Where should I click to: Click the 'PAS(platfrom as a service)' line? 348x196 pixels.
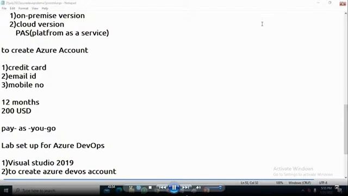click(x=62, y=33)
